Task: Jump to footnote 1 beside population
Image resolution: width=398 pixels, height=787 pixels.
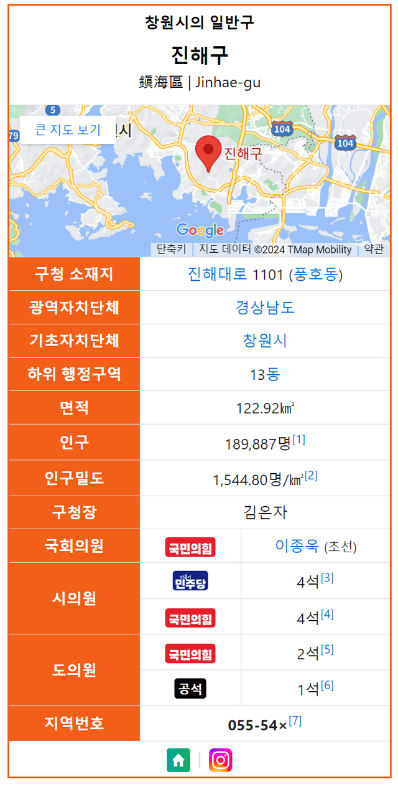Action: pyautogui.click(x=298, y=440)
